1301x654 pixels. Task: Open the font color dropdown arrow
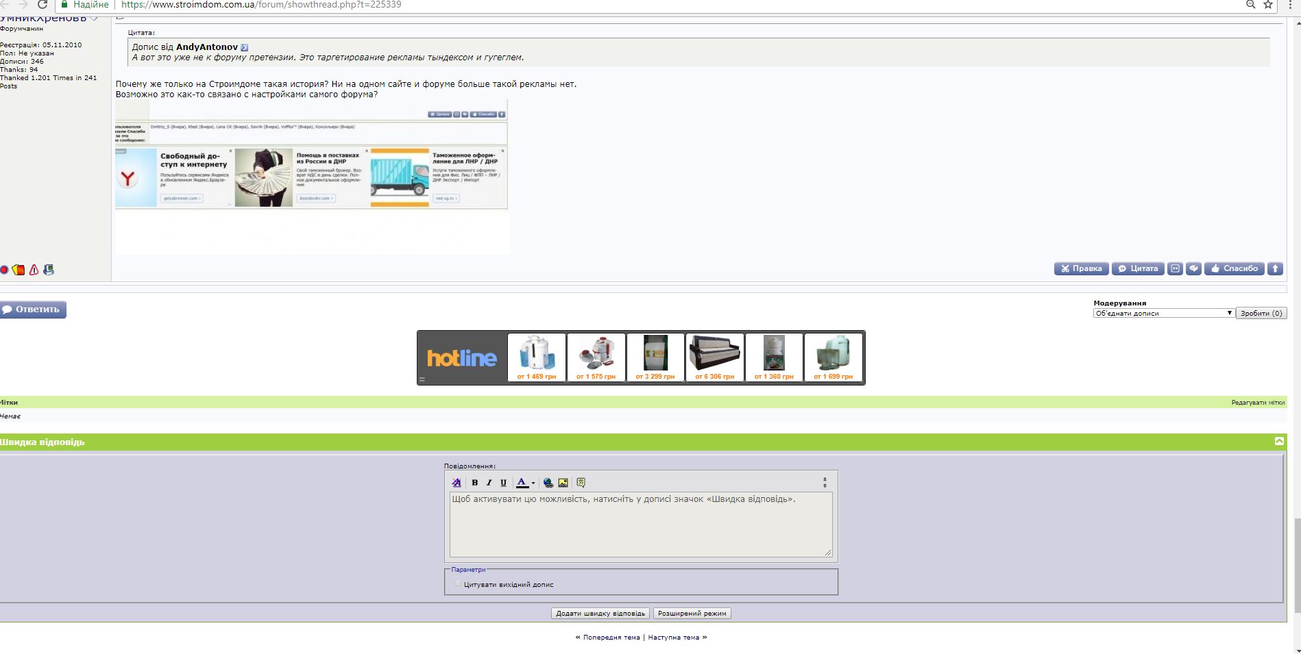point(533,483)
